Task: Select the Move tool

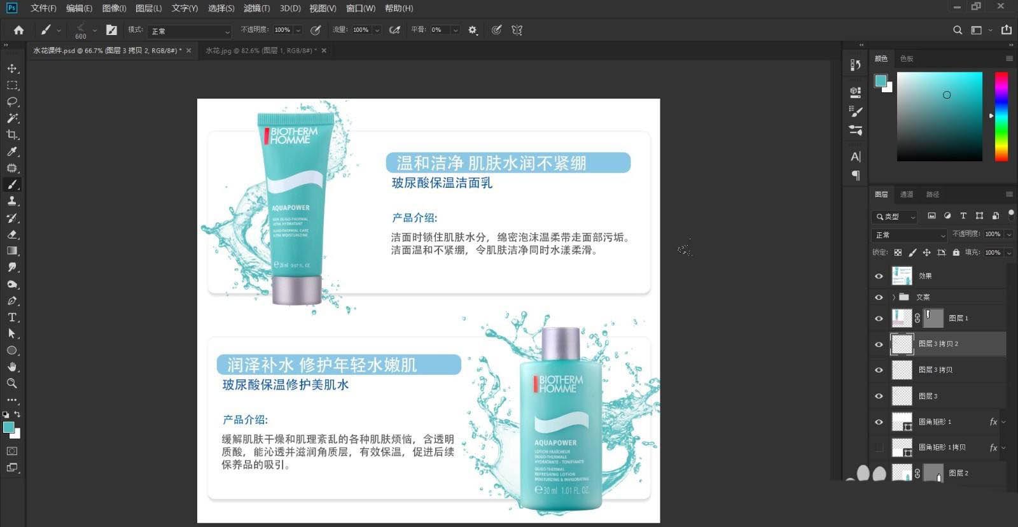Action: click(12, 68)
